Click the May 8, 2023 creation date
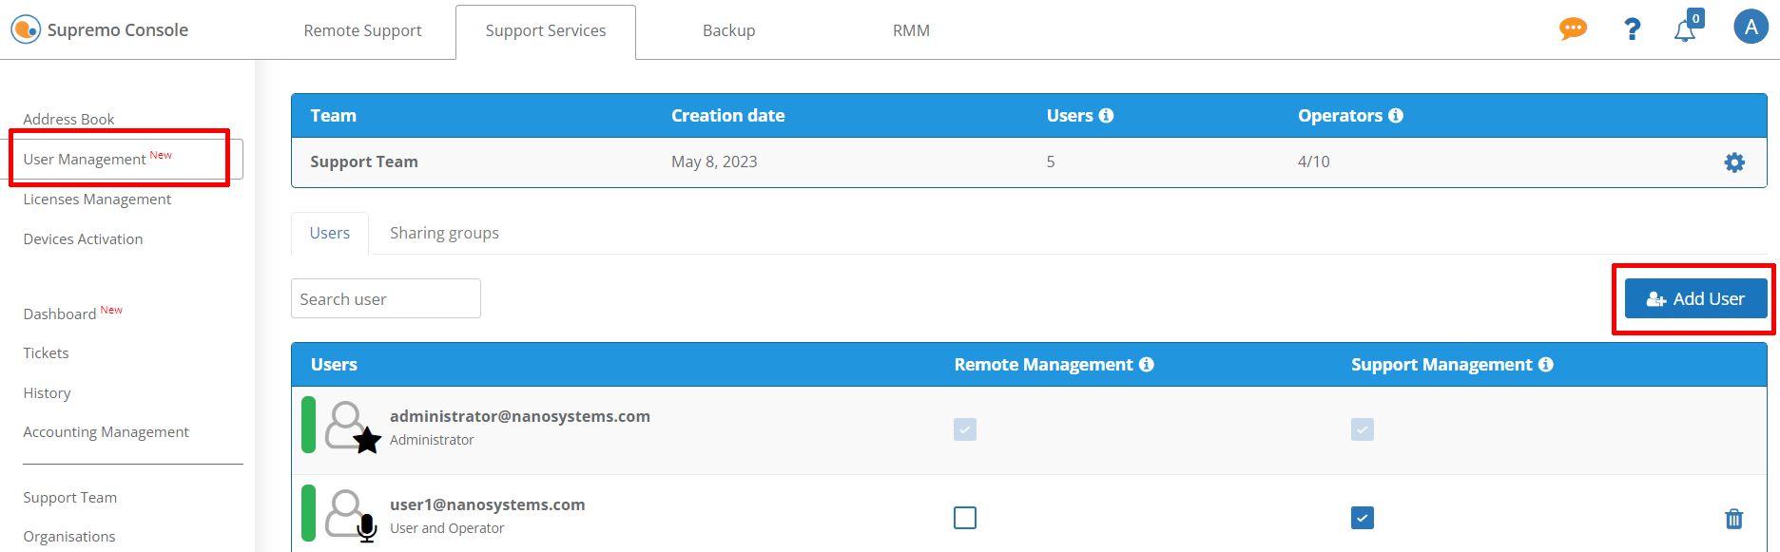The width and height of the screenshot is (1780, 552). (x=714, y=162)
